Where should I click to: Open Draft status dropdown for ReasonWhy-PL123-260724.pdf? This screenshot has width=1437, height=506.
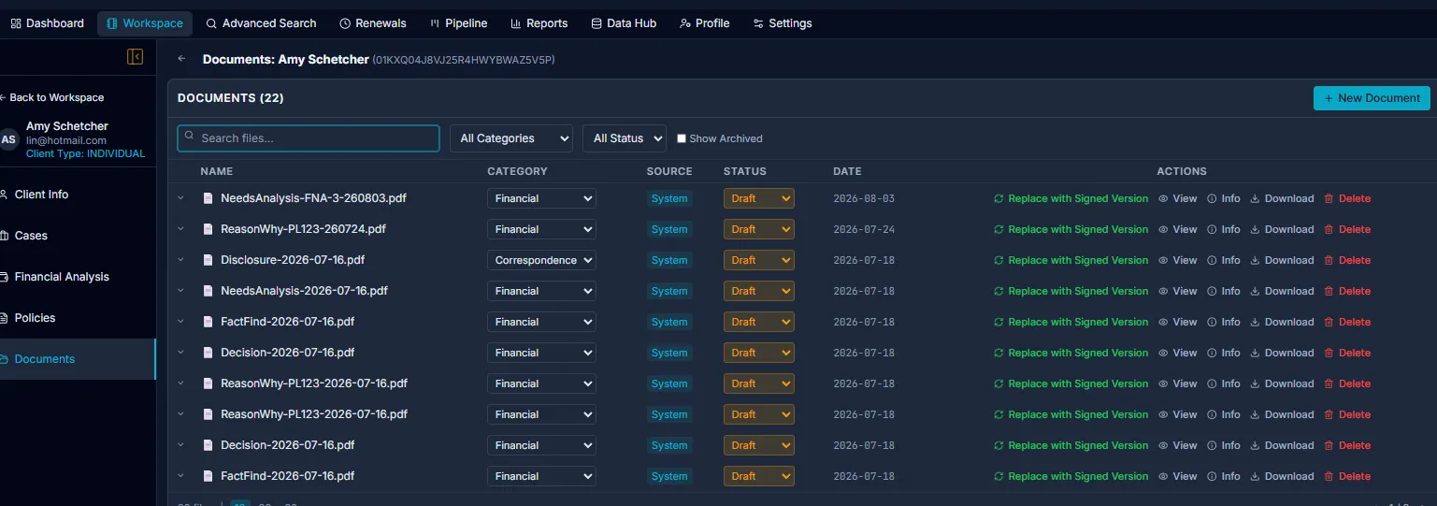[758, 229]
